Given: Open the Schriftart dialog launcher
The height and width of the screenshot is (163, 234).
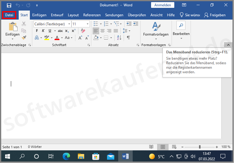Looking at the screenshot, I should click(89, 45).
